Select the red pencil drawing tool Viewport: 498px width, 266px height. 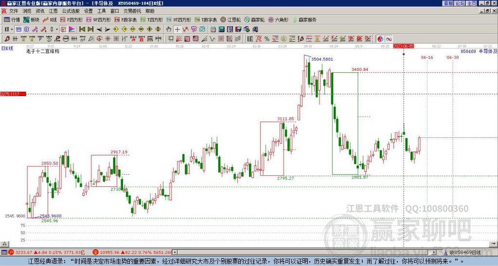pos(7,39)
